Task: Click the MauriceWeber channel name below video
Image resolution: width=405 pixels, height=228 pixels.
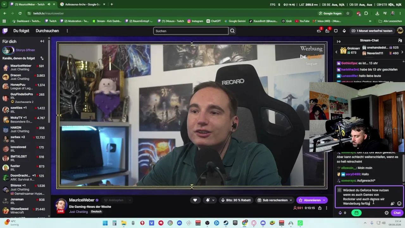Action: pos(82,200)
